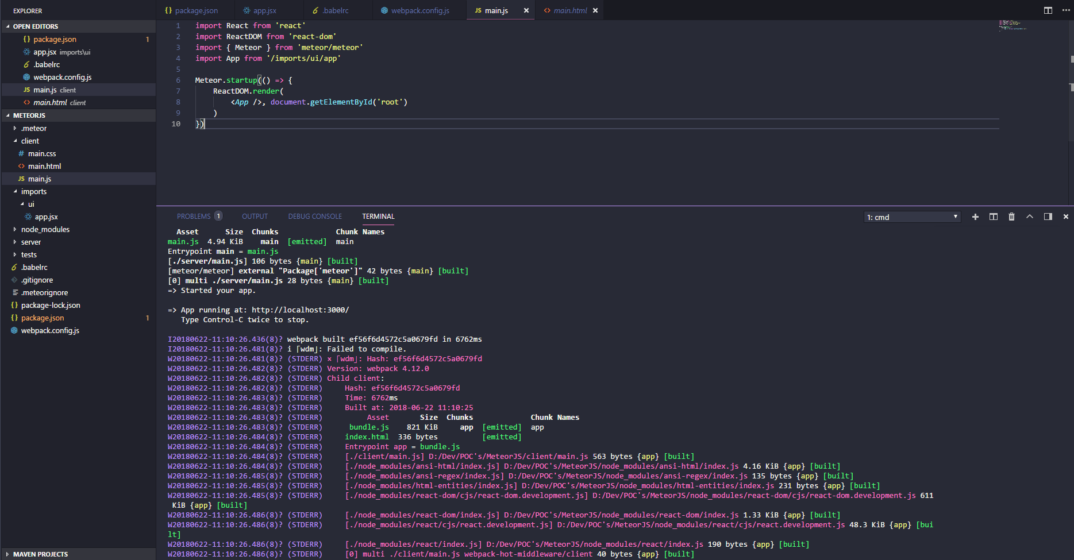Move panel to the right side icon
The width and height of the screenshot is (1074, 560).
(x=1048, y=217)
